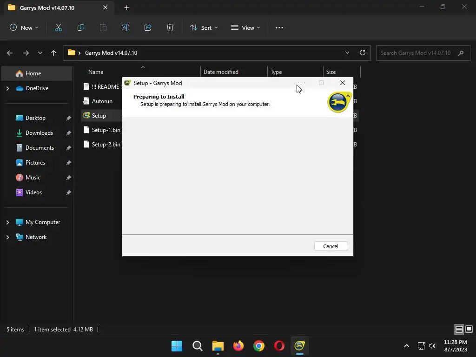The width and height of the screenshot is (476, 357).
Task: Cancel the Garrys Mod setup
Action: pyautogui.click(x=331, y=246)
